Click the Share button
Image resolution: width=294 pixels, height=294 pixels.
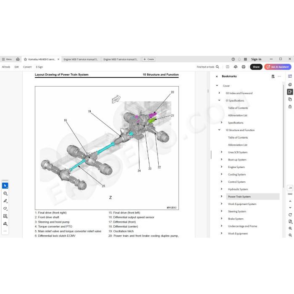pyautogui.click(x=256, y=67)
